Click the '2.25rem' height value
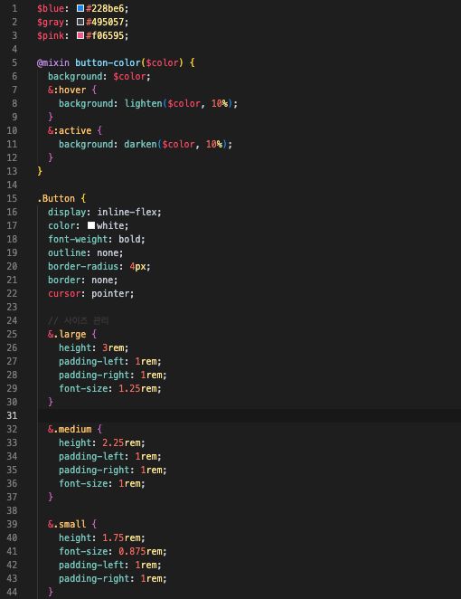Screen dimensions: 461x599 click(121, 442)
